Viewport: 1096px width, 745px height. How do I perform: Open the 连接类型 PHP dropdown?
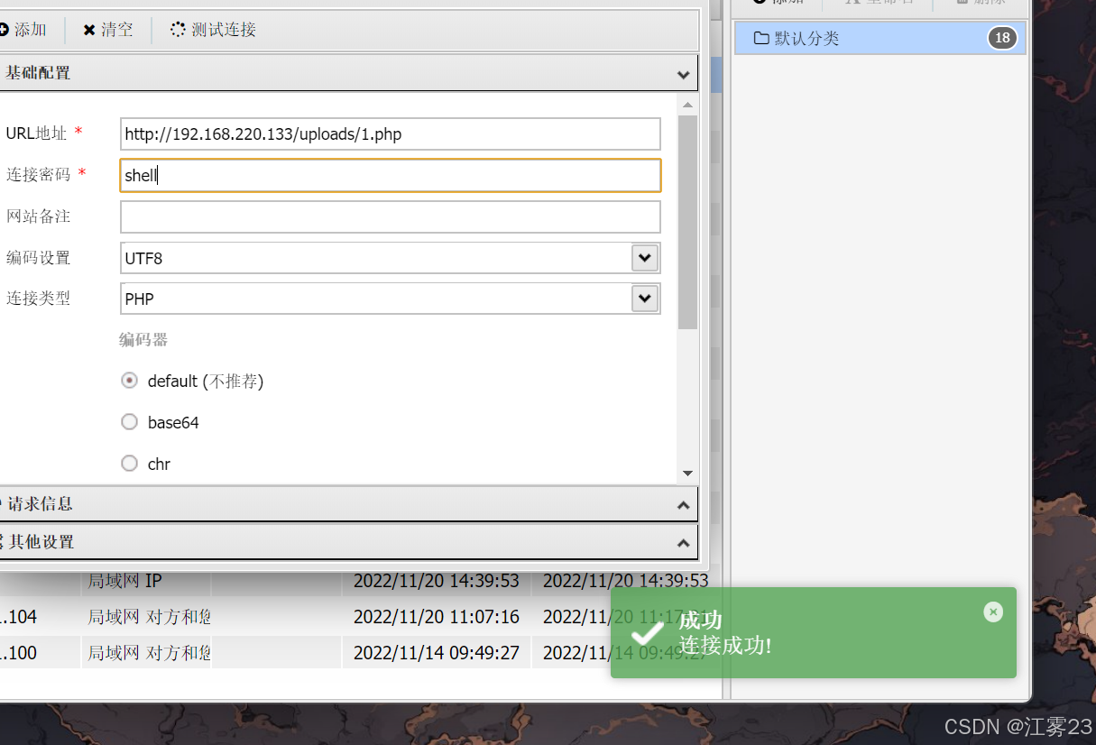(644, 298)
